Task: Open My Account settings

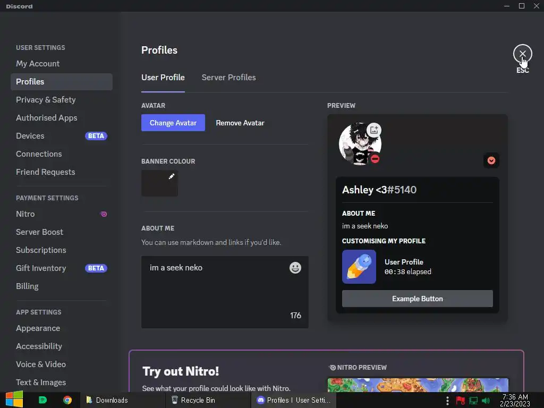Action: click(x=62, y=64)
